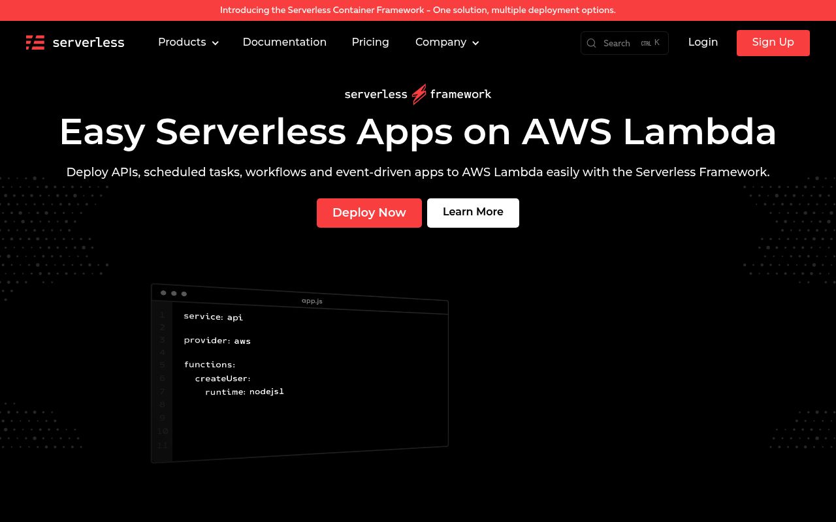Click the Sign Up button
This screenshot has height=522, width=836.
(773, 42)
